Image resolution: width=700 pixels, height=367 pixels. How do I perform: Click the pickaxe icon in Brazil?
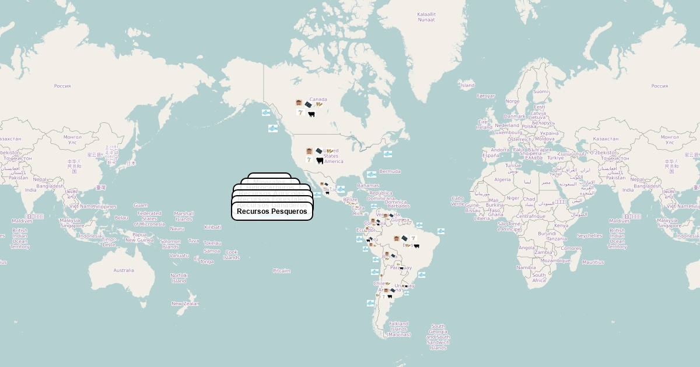pyautogui.click(x=413, y=238)
